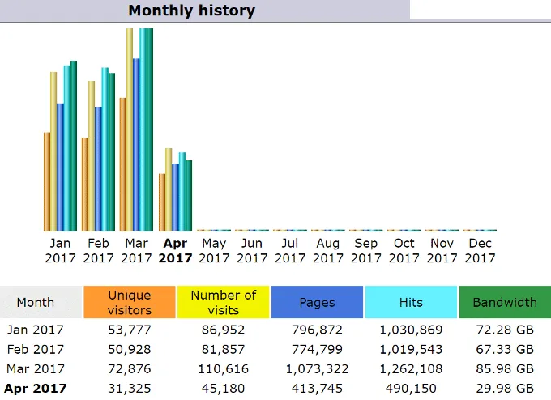Image resolution: width=551 pixels, height=400 pixels.
Task: Click pages value 796,872
Action: [x=317, y=330]
